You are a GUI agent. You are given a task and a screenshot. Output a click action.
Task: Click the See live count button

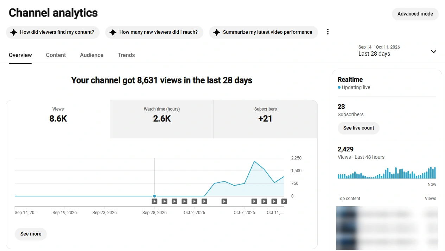[358, 128]
